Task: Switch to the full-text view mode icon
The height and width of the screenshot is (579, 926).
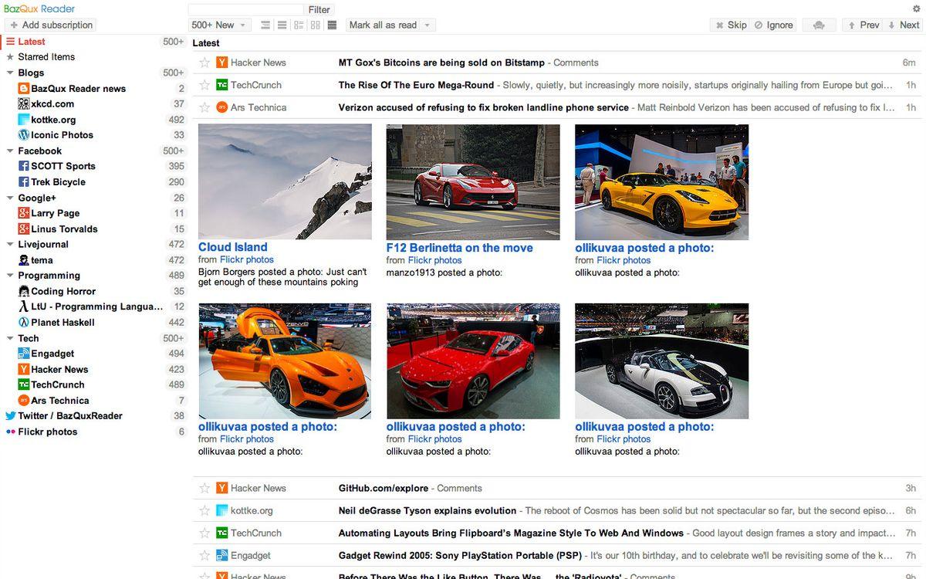Action: [x=332, y=25]
